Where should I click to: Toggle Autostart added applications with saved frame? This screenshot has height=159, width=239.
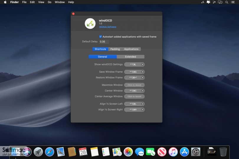(x=100, y=37)
